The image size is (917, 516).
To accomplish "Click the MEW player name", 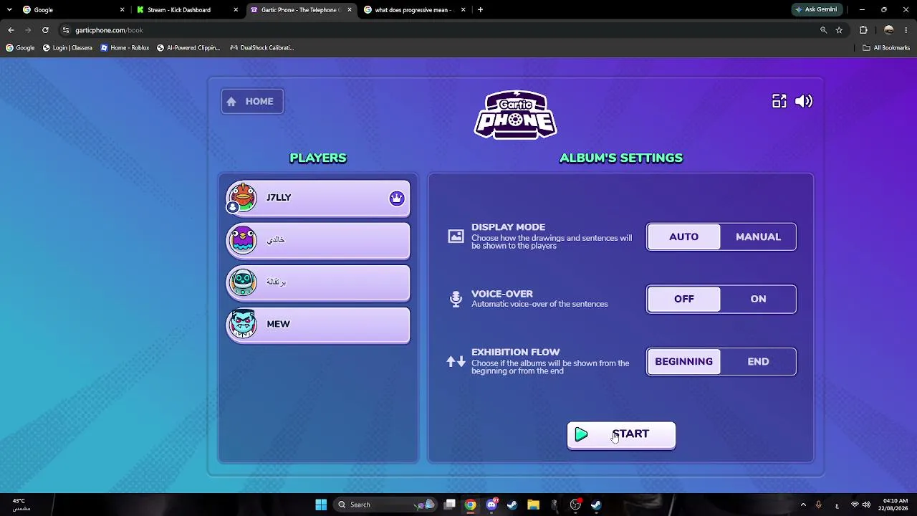I will coord(278,324).
